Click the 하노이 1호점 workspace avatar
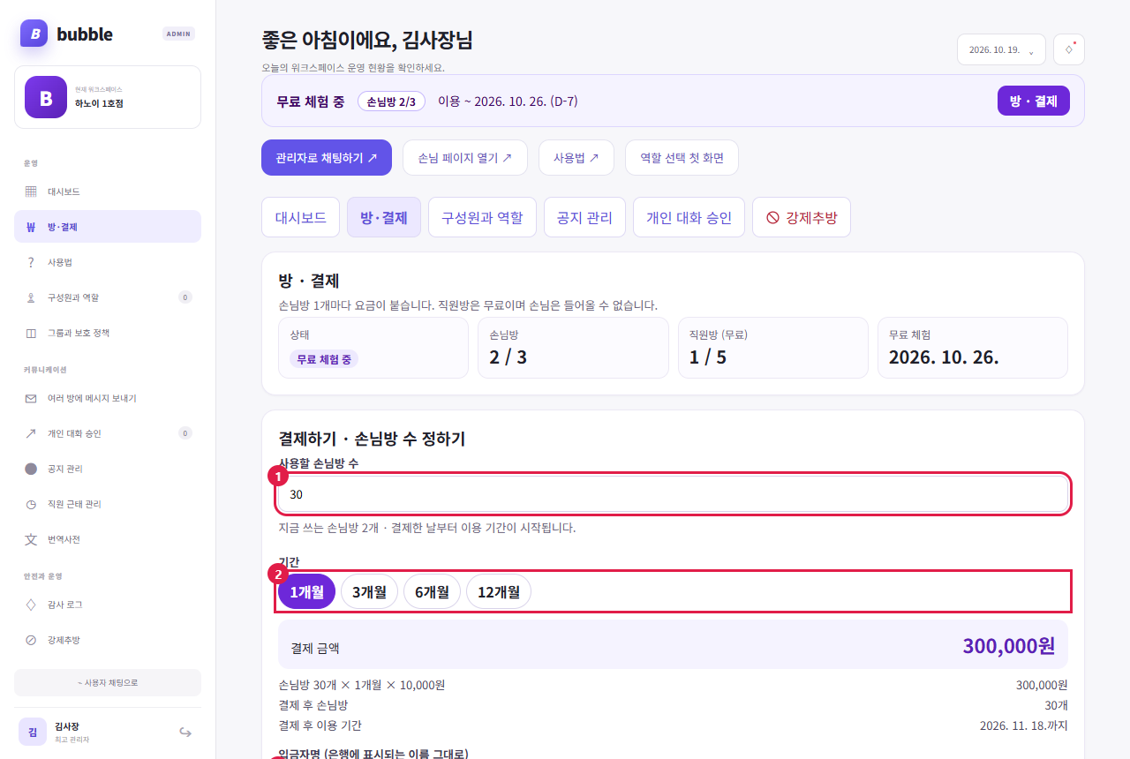The height and width of the screenshot is (759, 1130). coord(46,97)
